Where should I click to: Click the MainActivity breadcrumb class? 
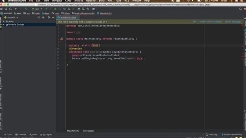[x=104, y=13]
